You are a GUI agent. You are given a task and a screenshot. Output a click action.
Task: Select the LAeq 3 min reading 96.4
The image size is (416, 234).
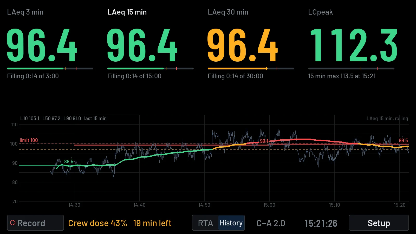point(42,45)
